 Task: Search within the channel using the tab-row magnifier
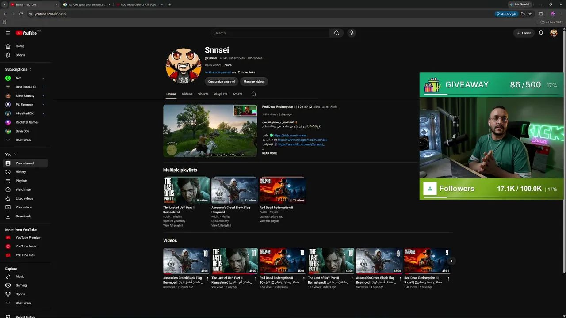coord(254,94)
